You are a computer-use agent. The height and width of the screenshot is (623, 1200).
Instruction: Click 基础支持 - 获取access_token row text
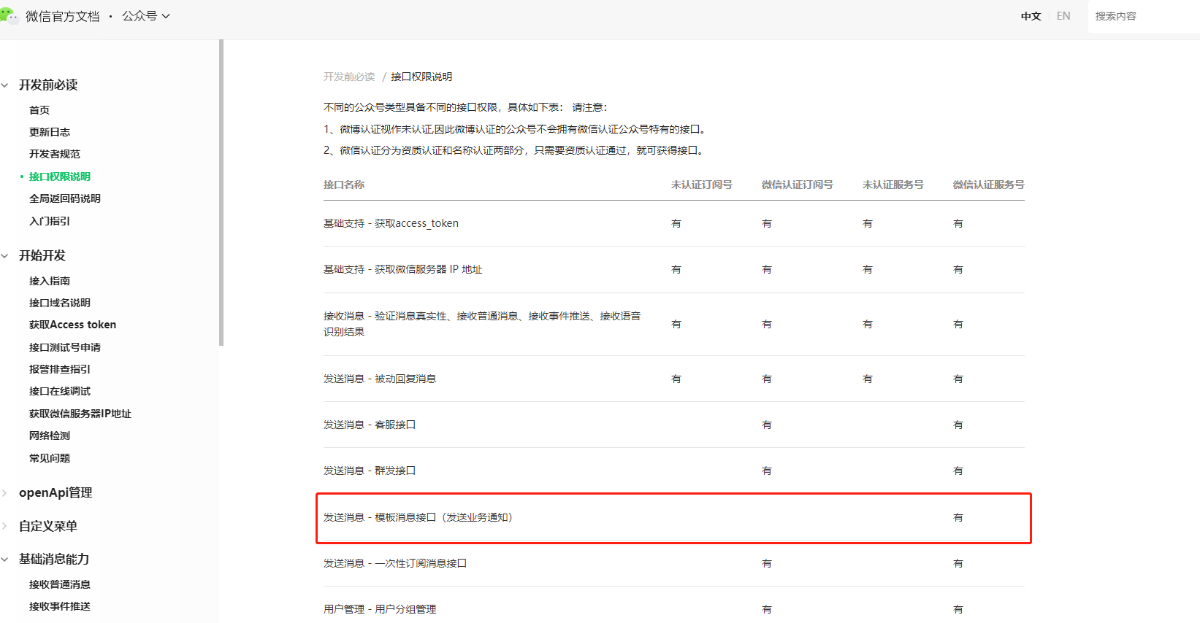click(391, 223)
